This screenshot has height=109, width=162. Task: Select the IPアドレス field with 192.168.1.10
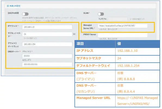pyautogui.click(x=47, y=27)
